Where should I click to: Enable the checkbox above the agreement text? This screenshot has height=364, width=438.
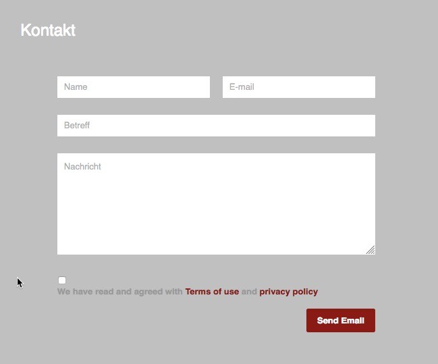(62, 280)
